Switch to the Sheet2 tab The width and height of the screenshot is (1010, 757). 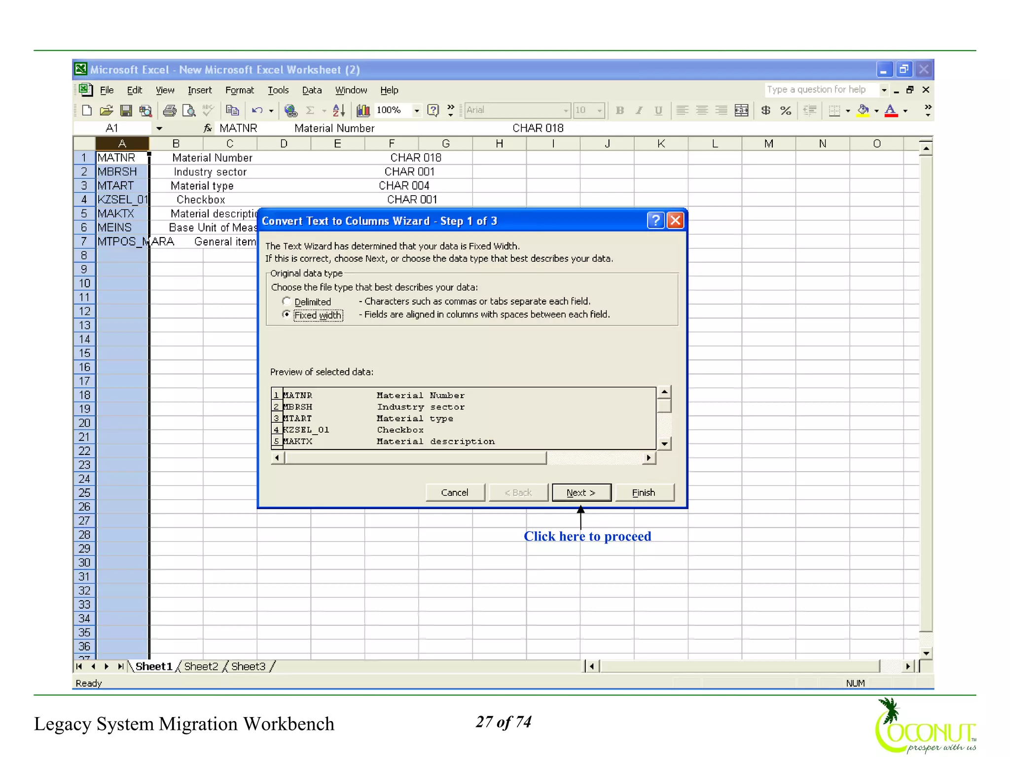click(201, 666)
